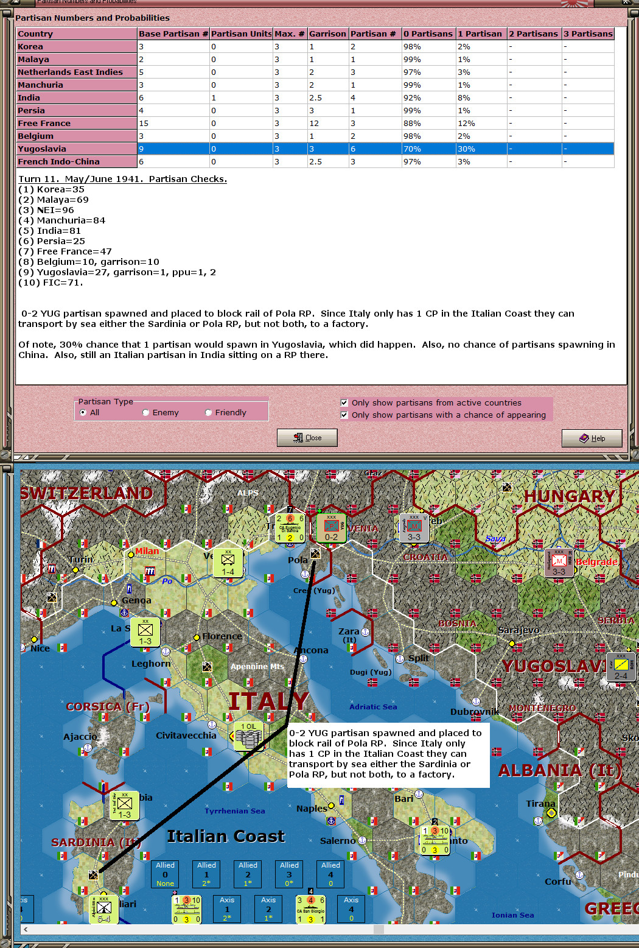
Task: Click the Milan city marker
Action: [x=131, y=555]
